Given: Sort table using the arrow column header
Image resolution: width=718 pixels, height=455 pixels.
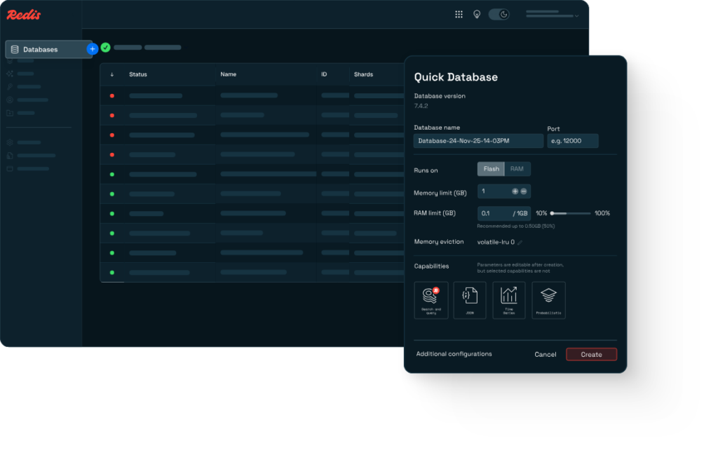Looking at the screenshot, I should click(112, 74).
